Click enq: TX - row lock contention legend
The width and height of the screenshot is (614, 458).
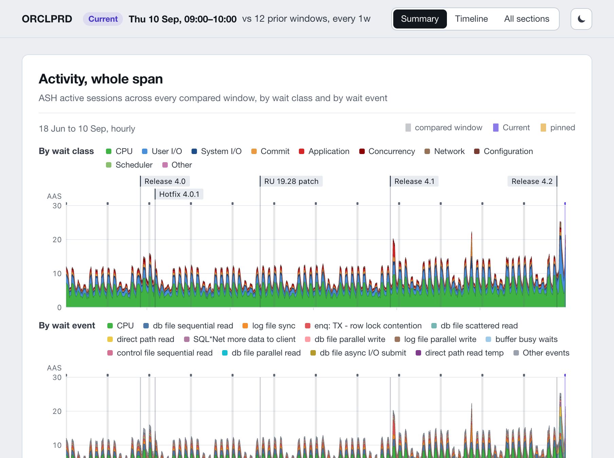click(363, 326)
